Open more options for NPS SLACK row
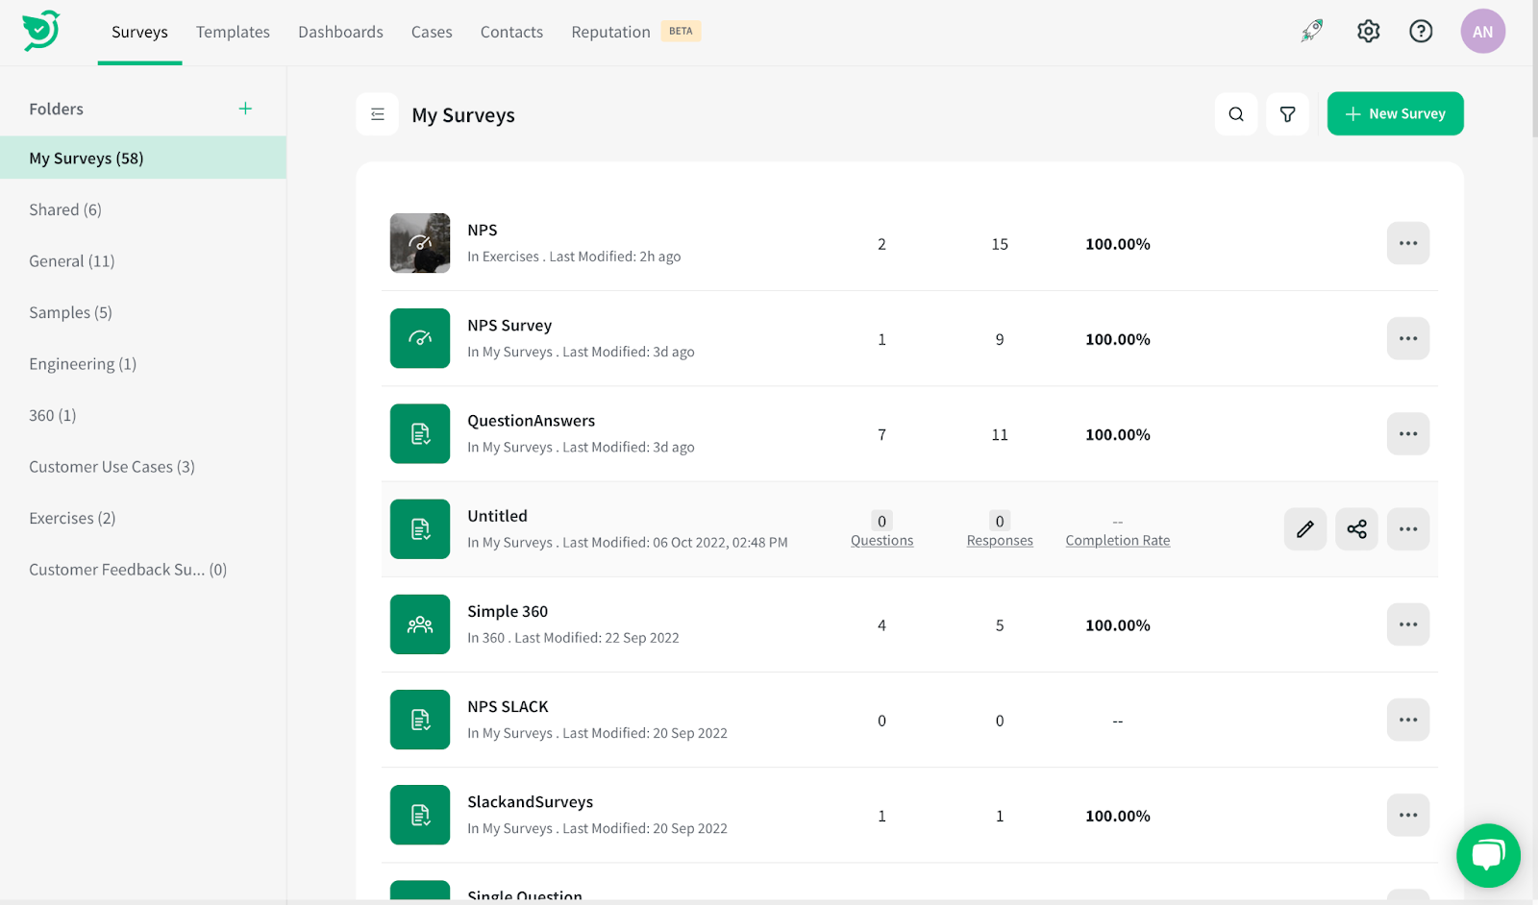The width and height of the screenshot is (1538, 905). point(1408,720)
